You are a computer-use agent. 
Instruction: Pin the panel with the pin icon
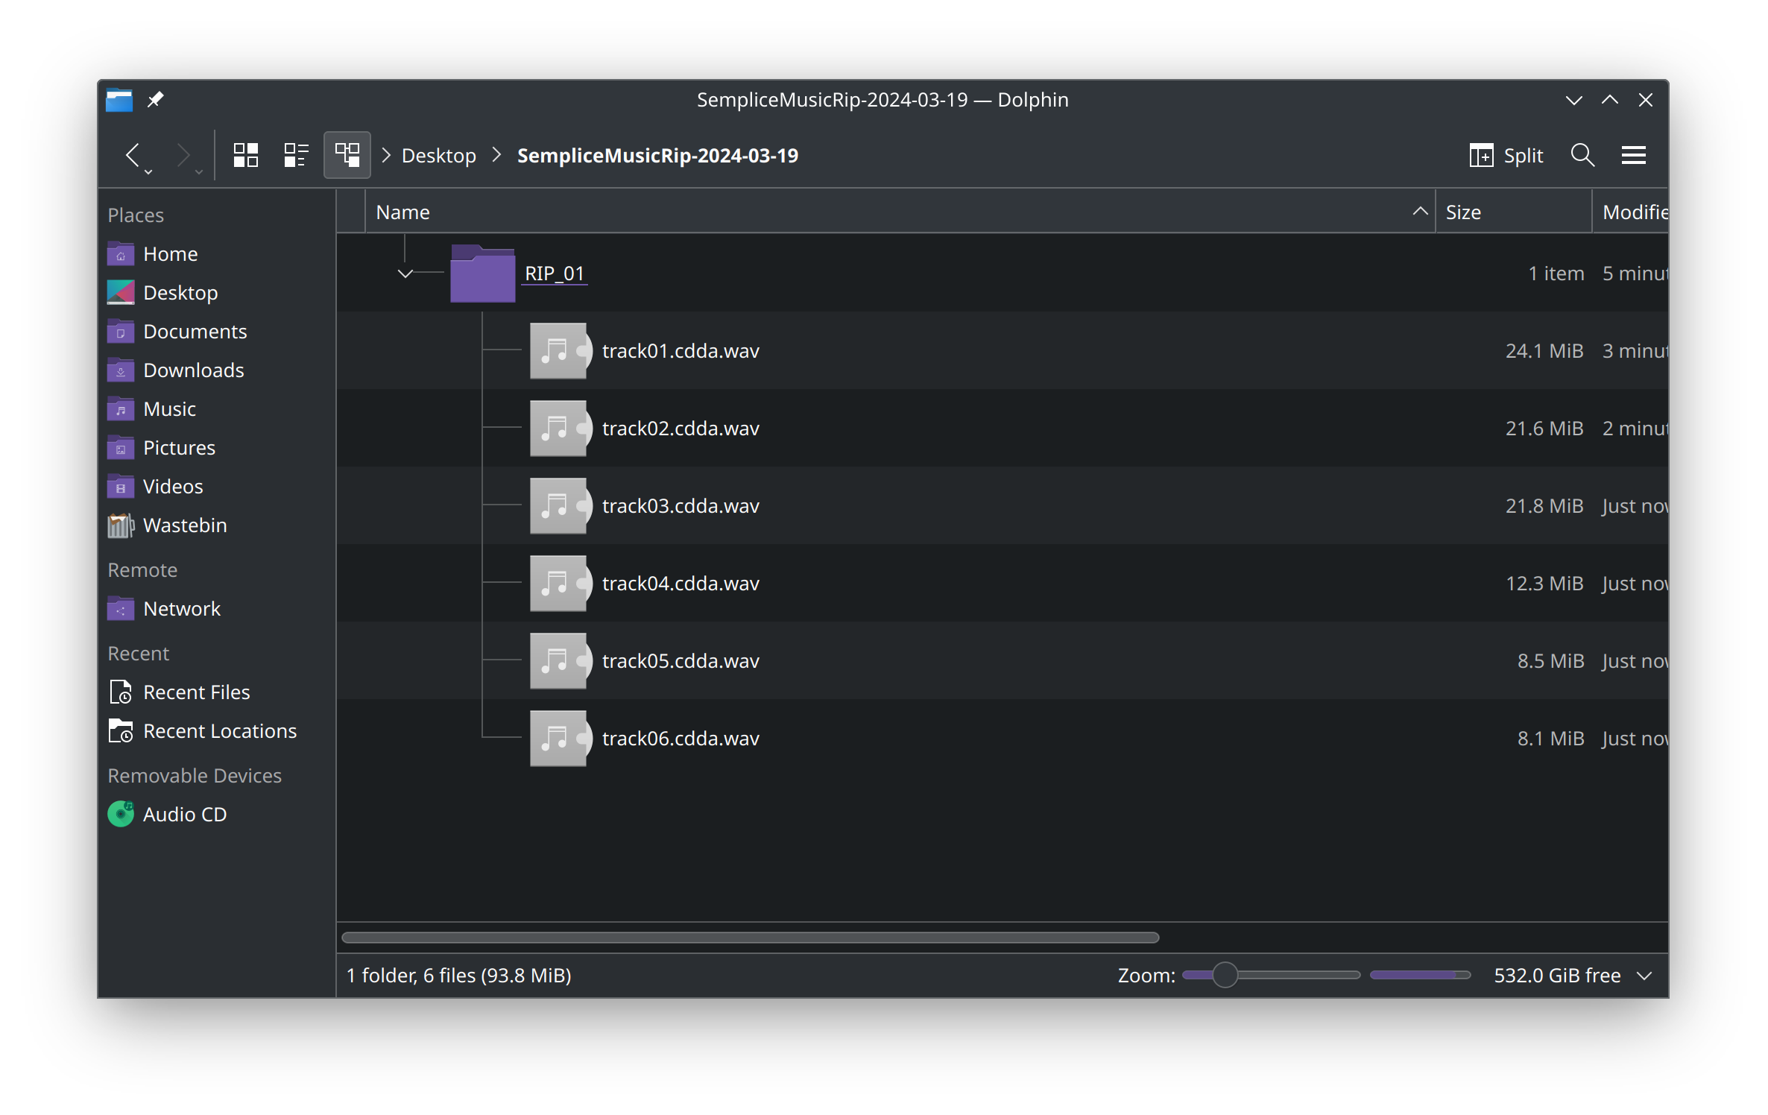click(156, 99)
